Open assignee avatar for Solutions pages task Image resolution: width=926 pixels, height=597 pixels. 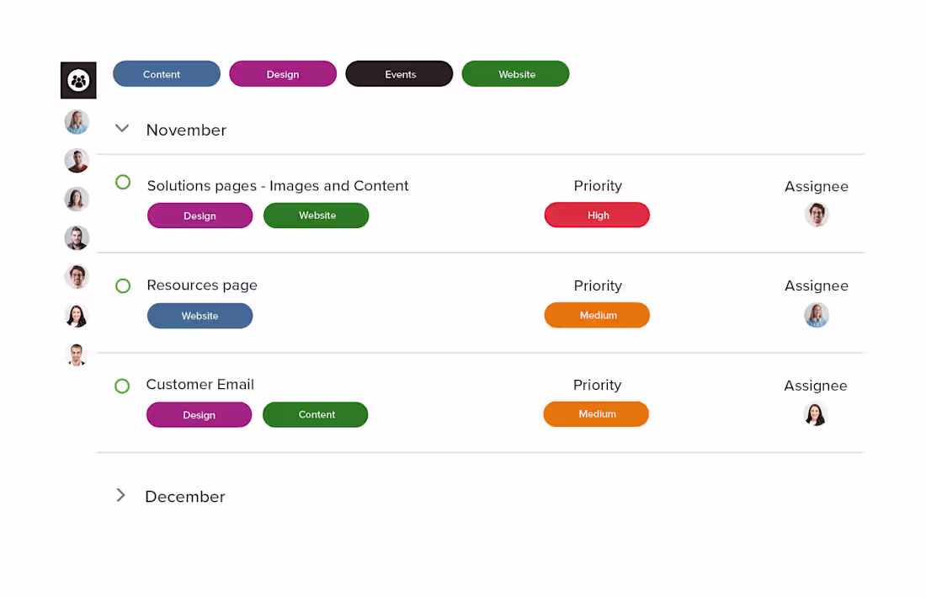[x=817, y=215]
